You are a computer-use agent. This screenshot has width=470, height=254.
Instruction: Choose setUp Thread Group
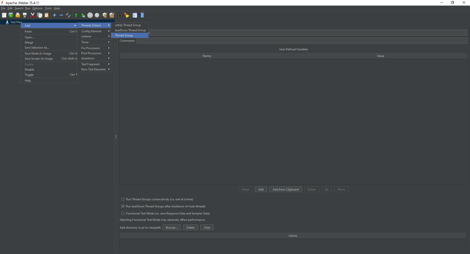pos(130,25)
